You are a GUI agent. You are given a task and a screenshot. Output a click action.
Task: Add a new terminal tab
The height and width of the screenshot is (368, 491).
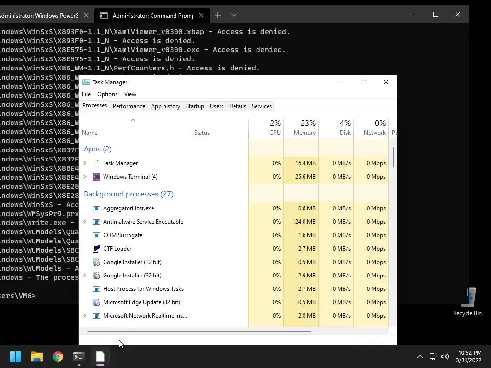tap(218, 15)
